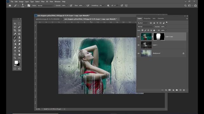Toggle shape layer filter
The image size is (204, 114).
(161, 23)
